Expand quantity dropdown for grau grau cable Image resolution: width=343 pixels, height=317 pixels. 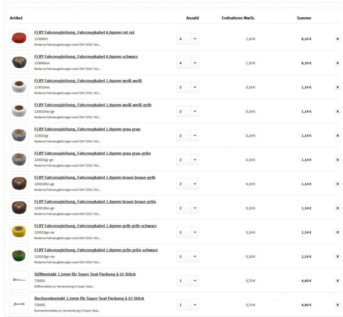195,136
